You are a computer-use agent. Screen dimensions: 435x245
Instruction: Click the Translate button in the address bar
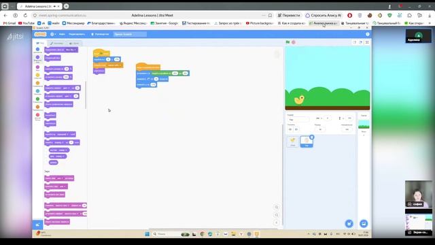pos(288,15)
